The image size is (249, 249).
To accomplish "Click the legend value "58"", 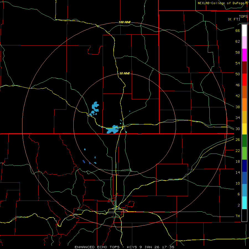I will tap(238, 52).
